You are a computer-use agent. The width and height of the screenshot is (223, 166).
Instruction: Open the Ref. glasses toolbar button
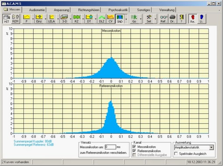pyautogui.click(x=164, y=19)
